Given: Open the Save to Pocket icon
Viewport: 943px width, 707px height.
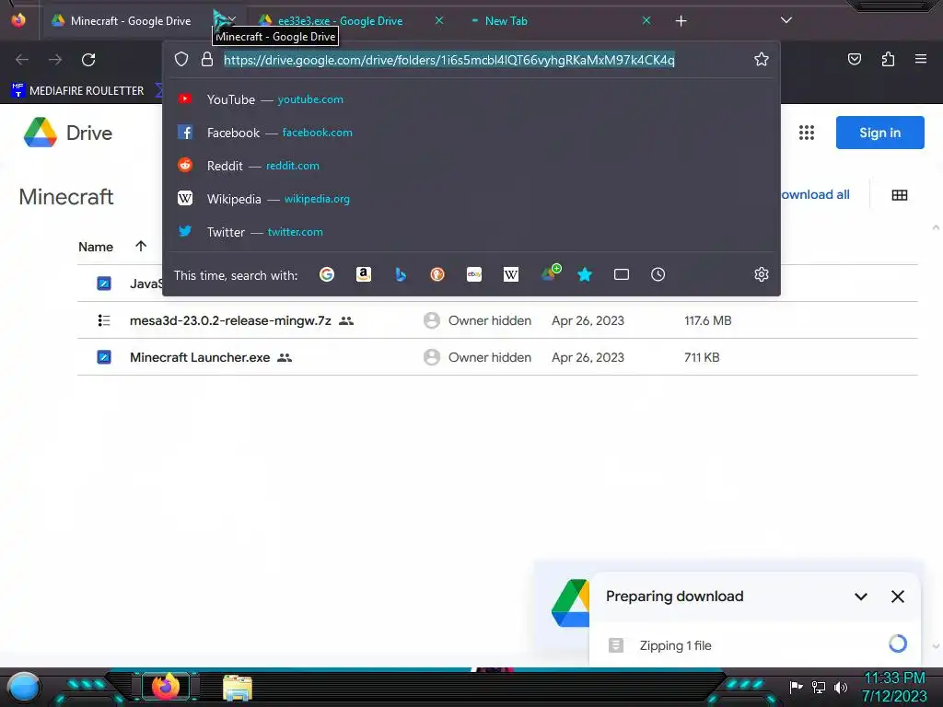Looking at the screenshot, I should pos(855,59).
